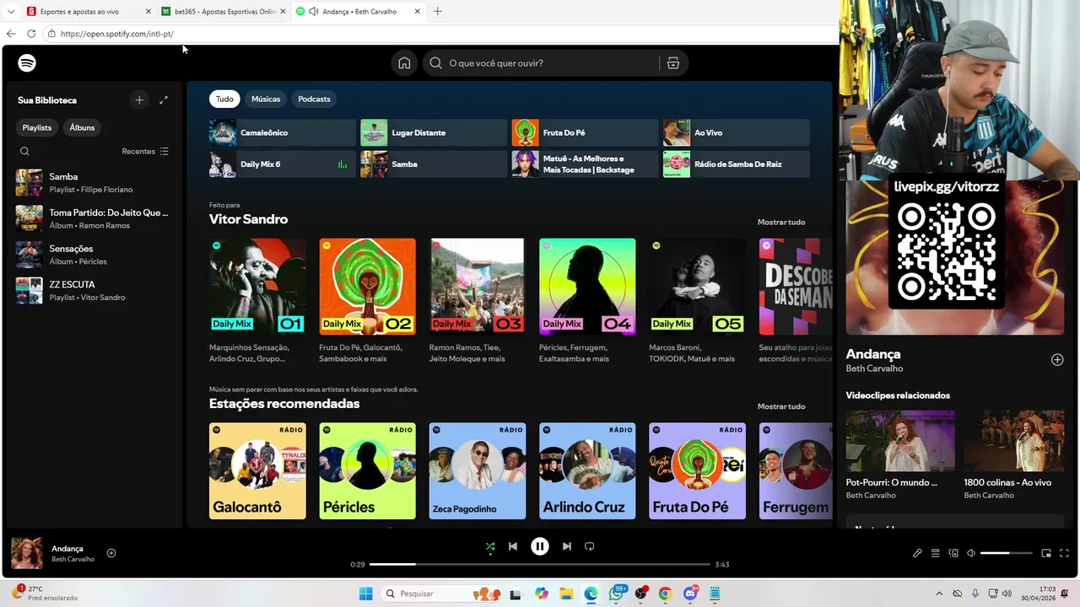Open the mini player icon

tap(1046, 553)
